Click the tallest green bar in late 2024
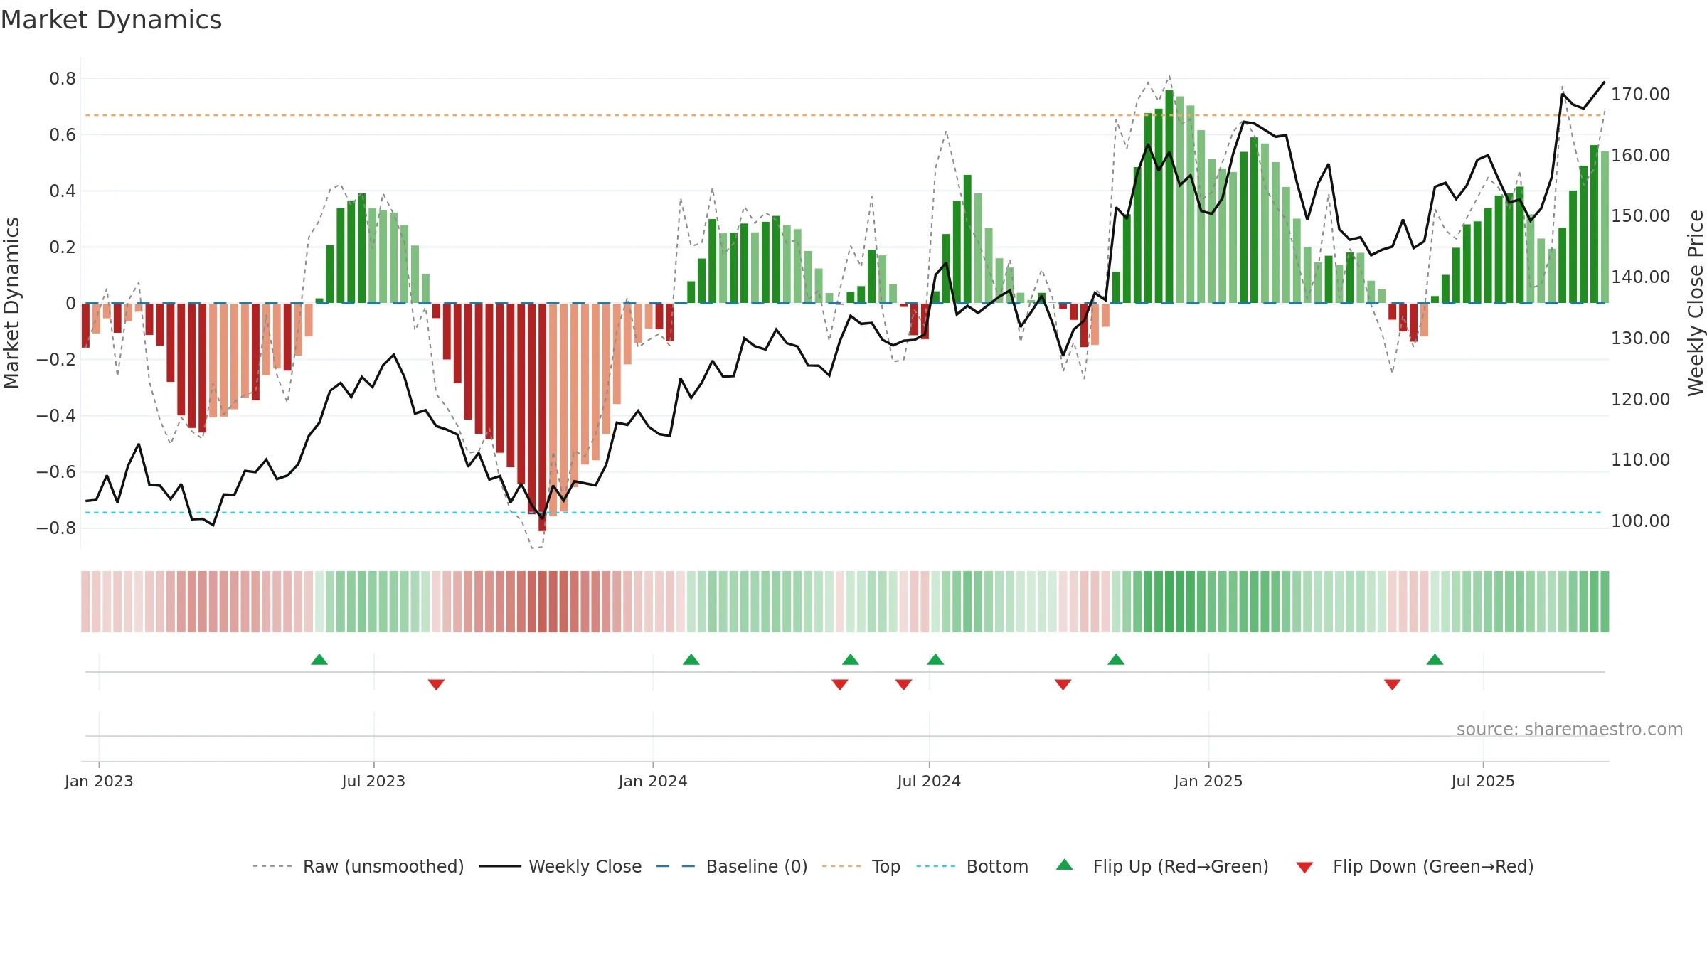Image resolution: width=1707 pixels, height=960 pixels. coord(1169,196)
